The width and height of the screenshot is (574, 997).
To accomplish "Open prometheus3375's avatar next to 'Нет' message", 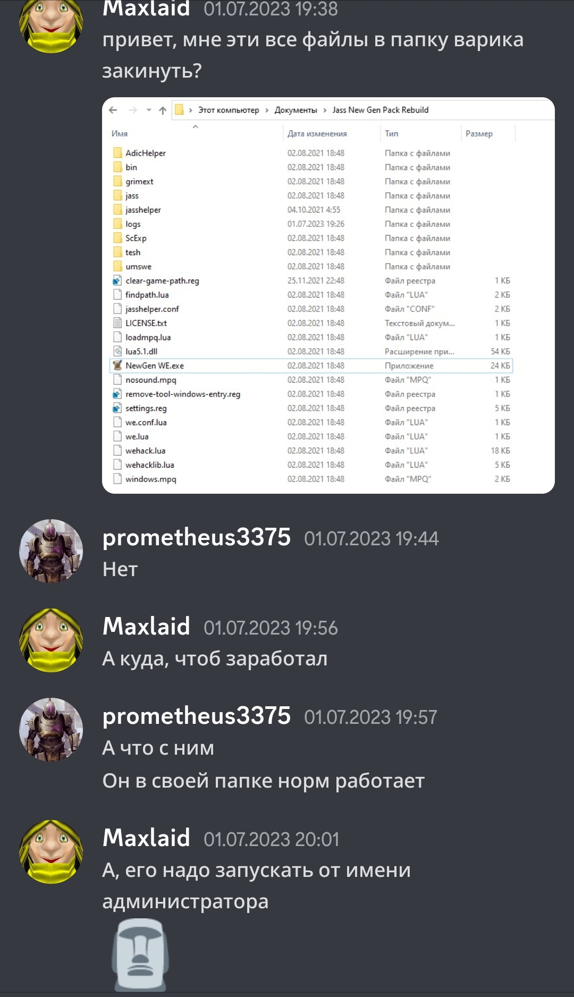I will [x=51, y=551].
